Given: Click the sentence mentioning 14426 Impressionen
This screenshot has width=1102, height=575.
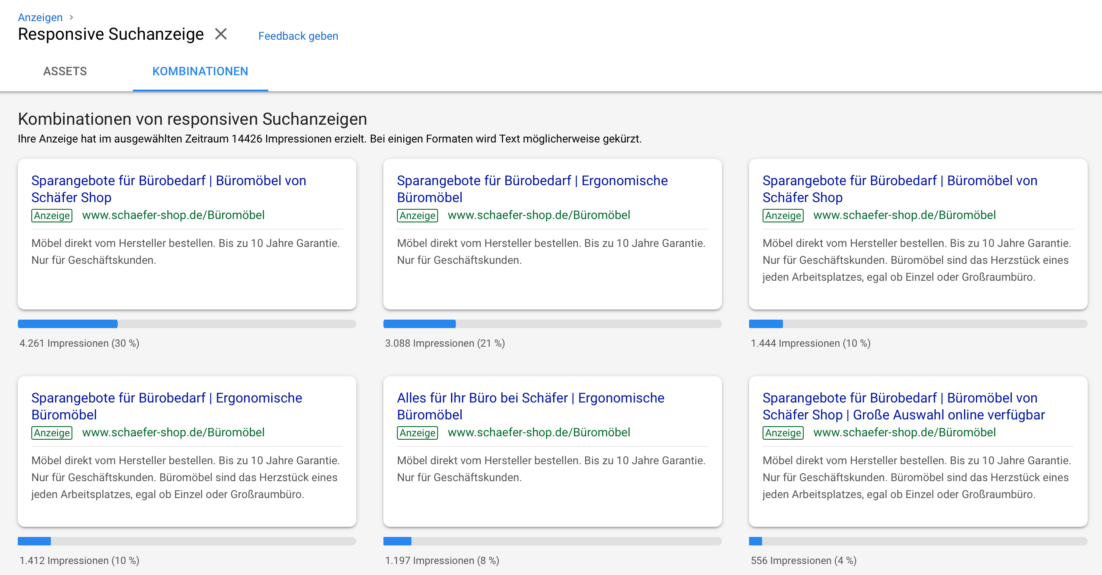Looking at the screenshot, I should click(x=329, y=139).
